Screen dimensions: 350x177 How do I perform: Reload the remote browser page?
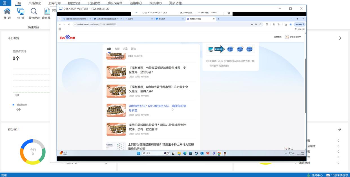click(69, 25)
